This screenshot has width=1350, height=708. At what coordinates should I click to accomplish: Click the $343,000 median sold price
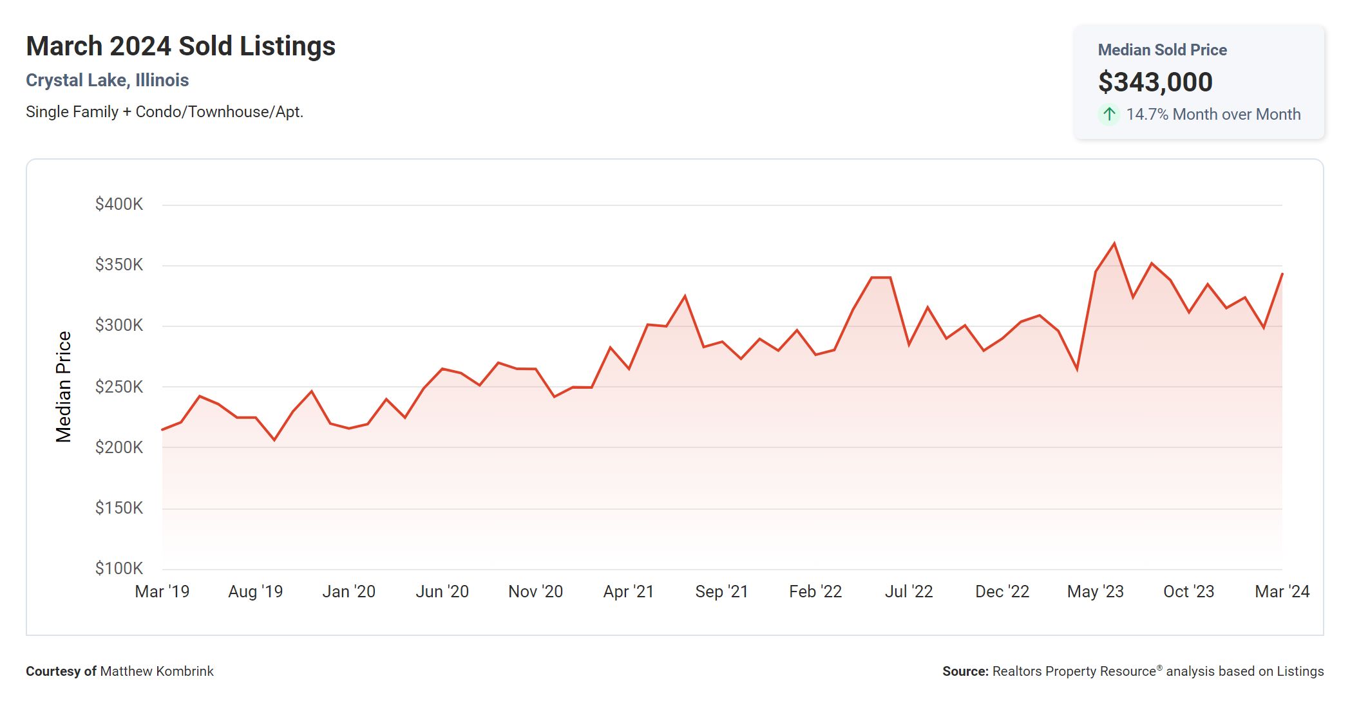[x=1155, y=82]
